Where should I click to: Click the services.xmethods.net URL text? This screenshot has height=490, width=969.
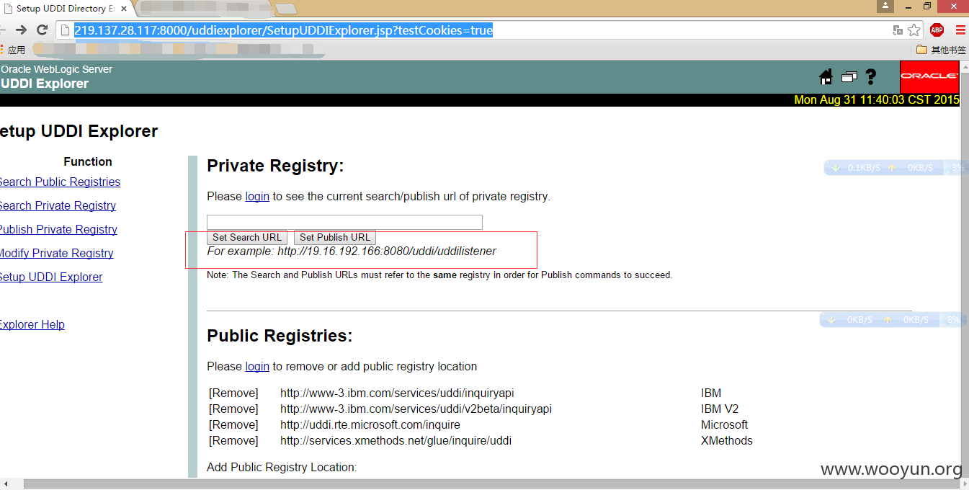(x=396, y=440)
